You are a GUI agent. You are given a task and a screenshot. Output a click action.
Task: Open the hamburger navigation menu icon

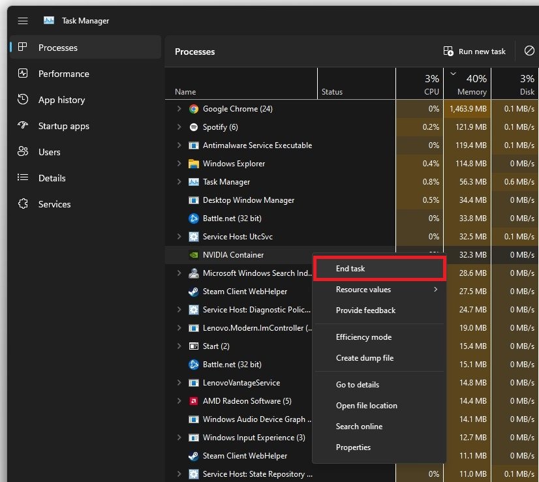coord(23,21)
